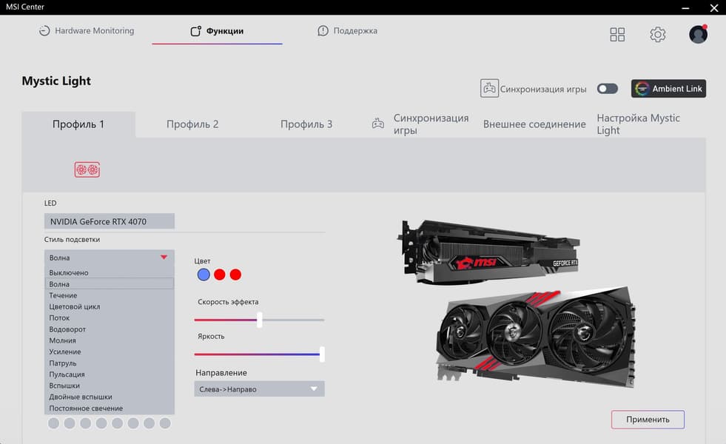This screenshot has height=444, width=726.
Task: Open settings gear icon
Action: point(657,34)
